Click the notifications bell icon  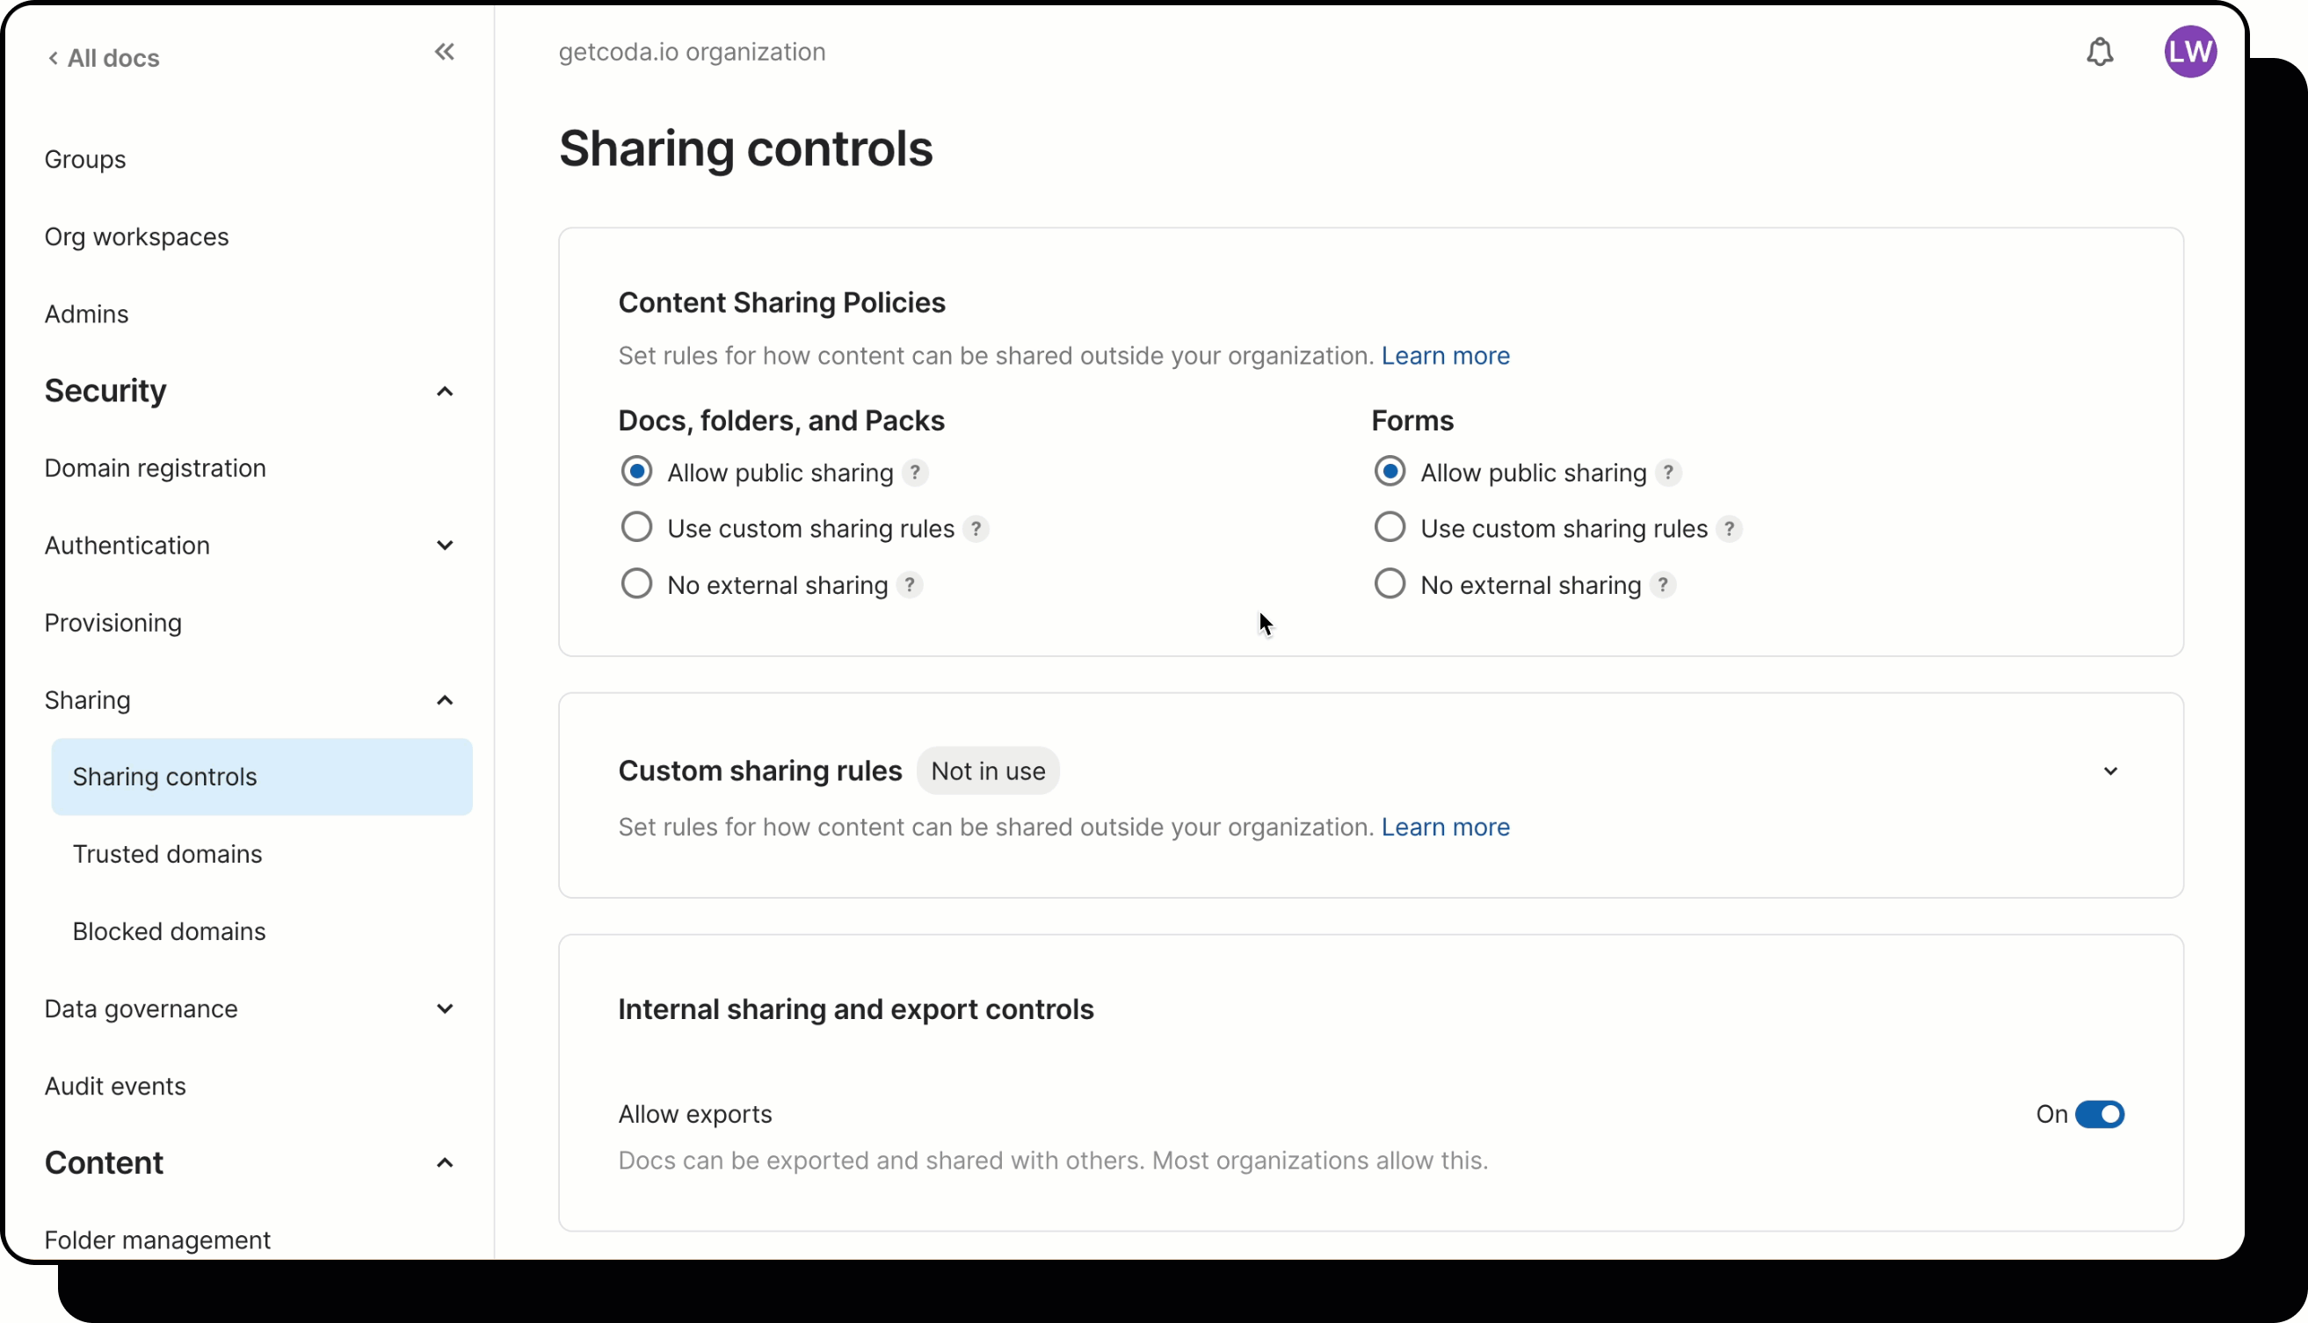pyautogui.click(x=2099, y=52)
